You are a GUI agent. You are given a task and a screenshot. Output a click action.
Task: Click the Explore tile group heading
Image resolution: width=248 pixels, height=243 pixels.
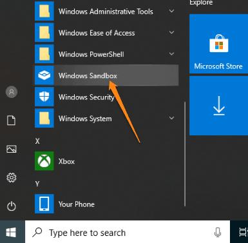pos(201,3)
